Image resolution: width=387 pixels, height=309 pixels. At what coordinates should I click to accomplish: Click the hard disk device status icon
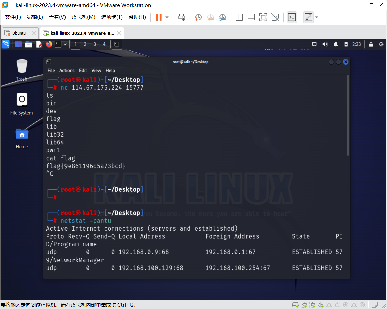click(x=295, y=305)
